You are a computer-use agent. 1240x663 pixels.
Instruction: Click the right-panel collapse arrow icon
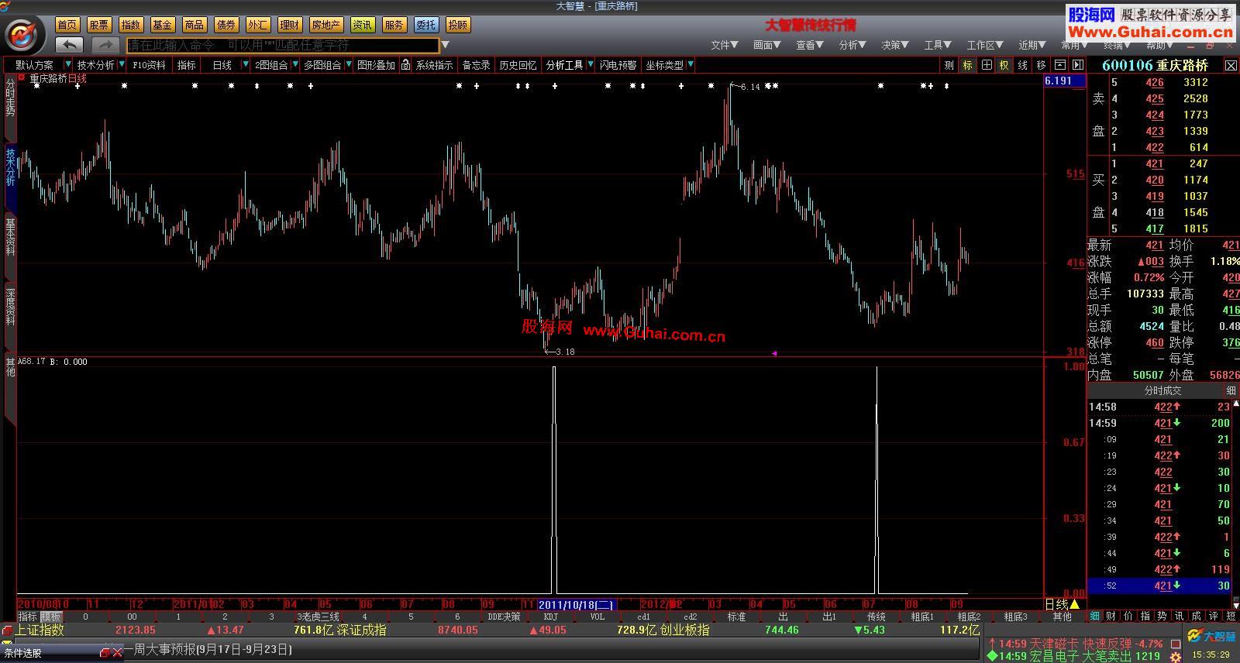(1078, 65)
